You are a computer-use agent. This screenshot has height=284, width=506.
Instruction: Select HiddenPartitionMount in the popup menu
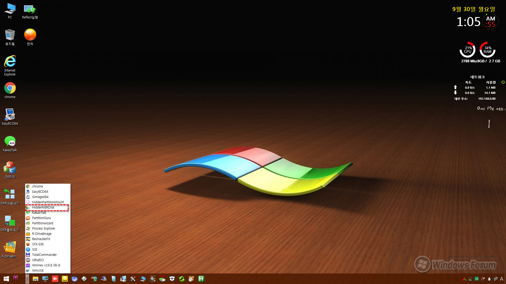tap(48, 202)
